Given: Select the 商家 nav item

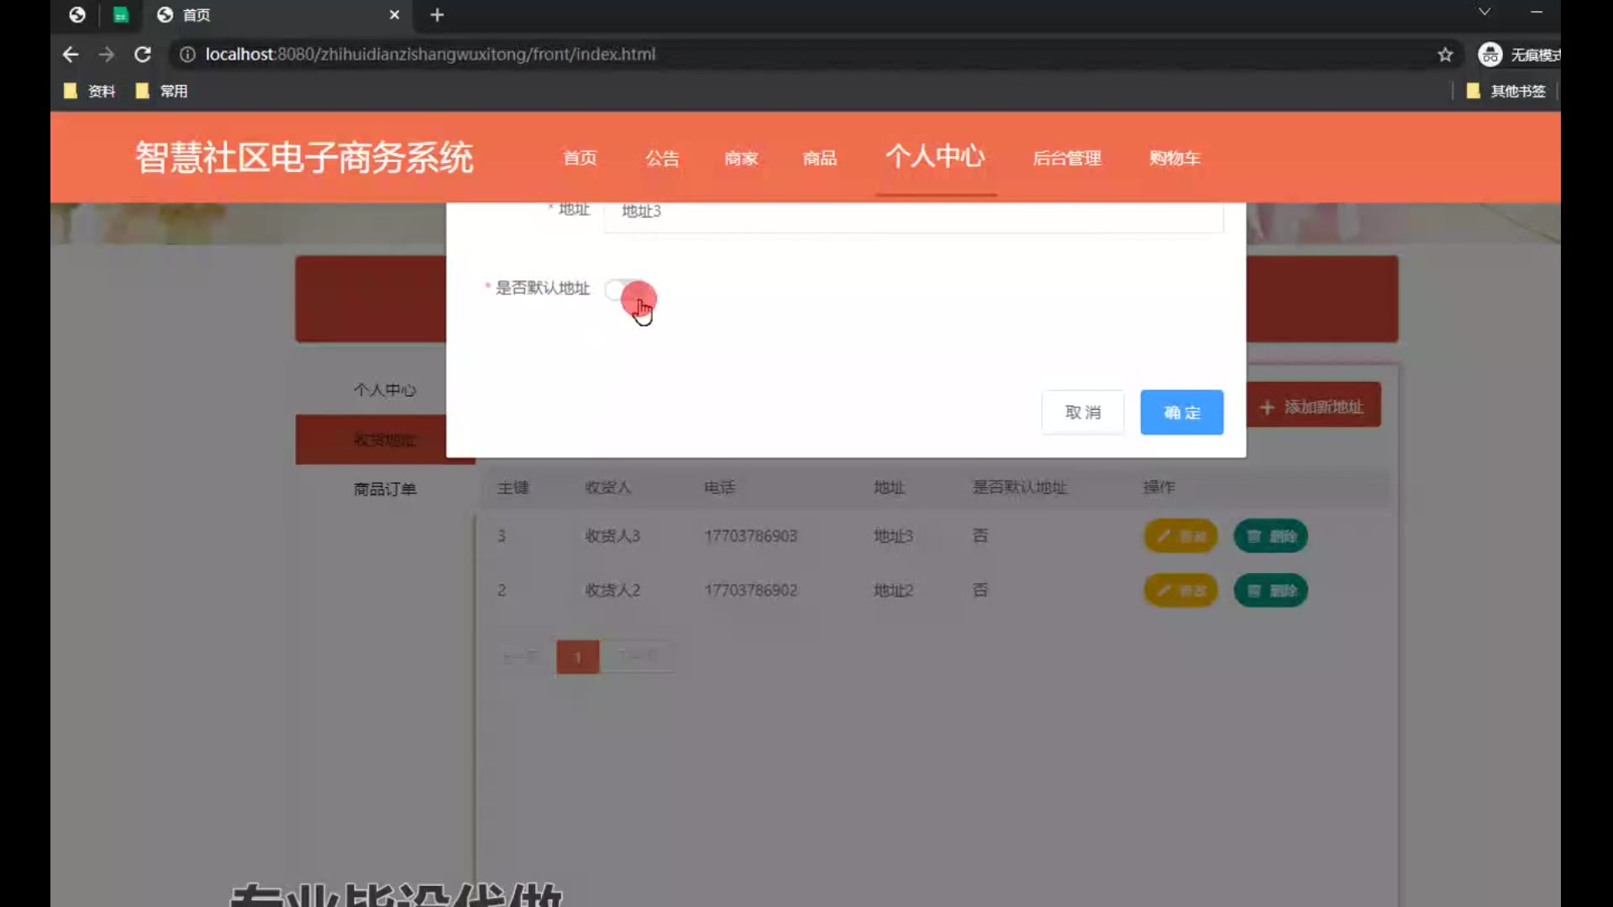Looking at the screenshot, I should (x=741, y=158).
